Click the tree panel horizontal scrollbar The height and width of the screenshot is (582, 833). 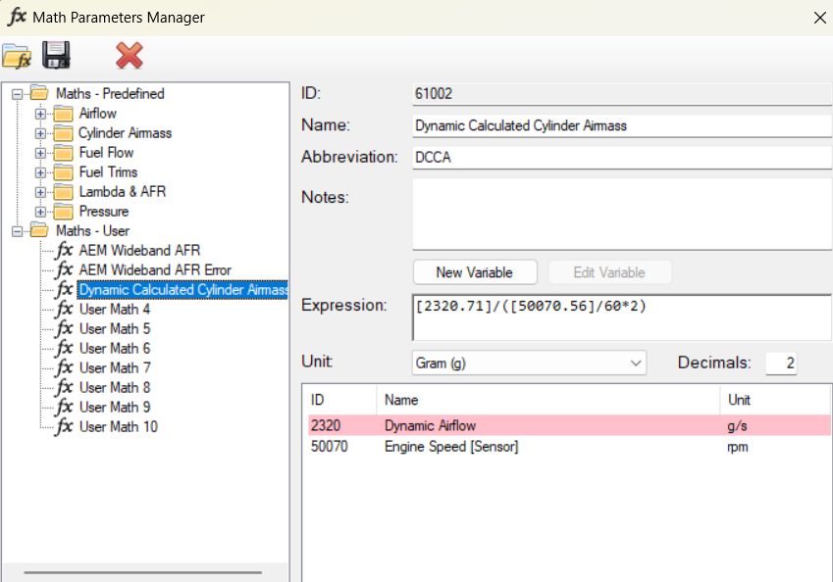[143, 572]
